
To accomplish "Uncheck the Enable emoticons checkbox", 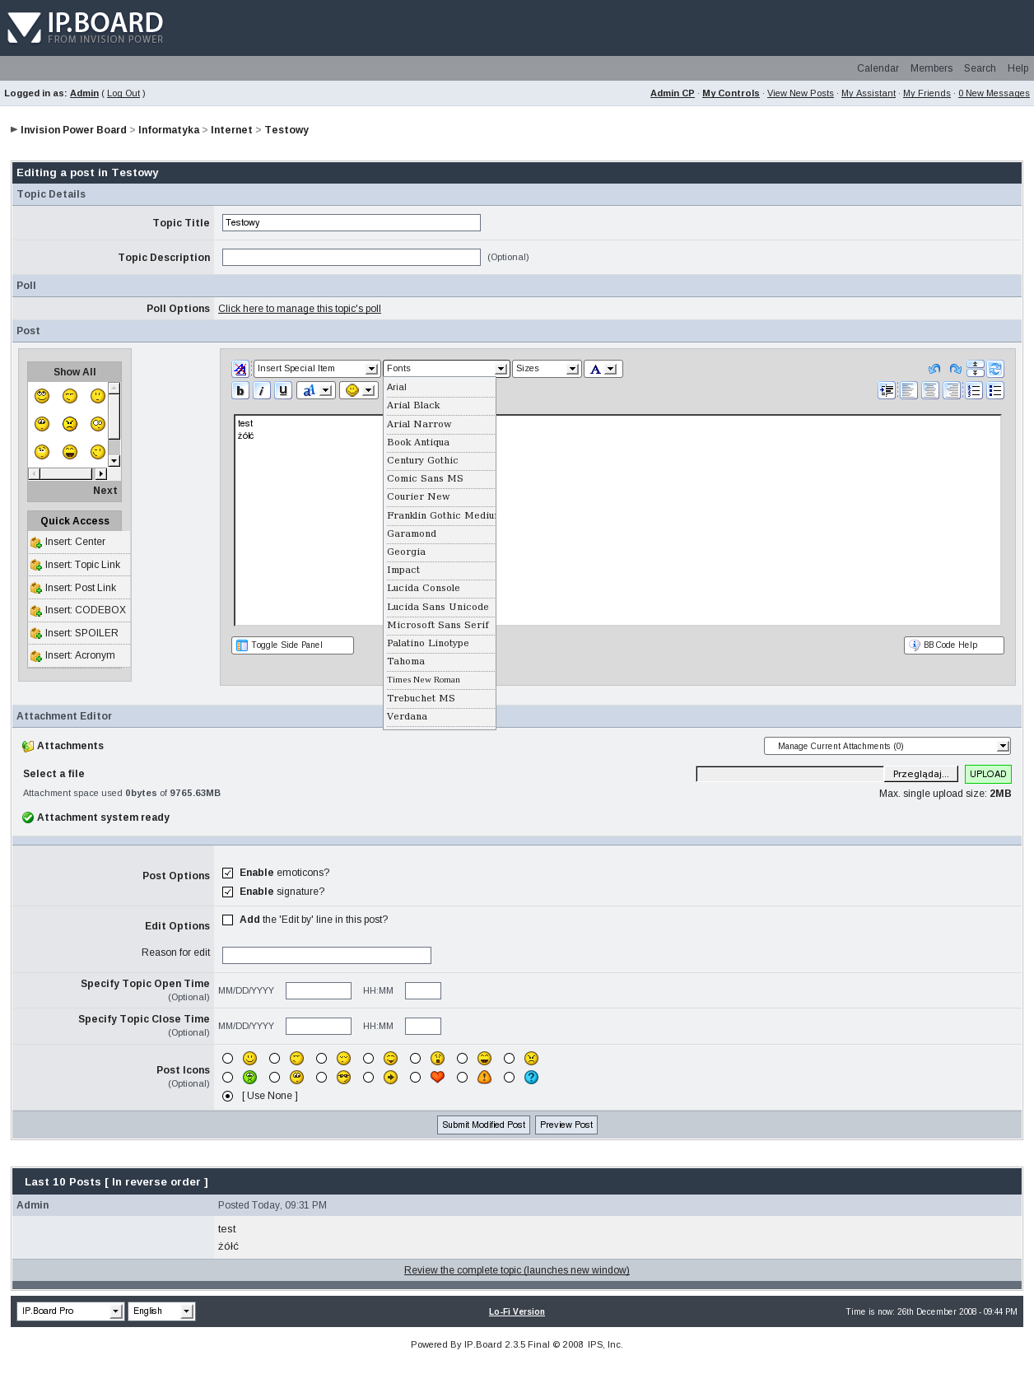I will 228,873.
